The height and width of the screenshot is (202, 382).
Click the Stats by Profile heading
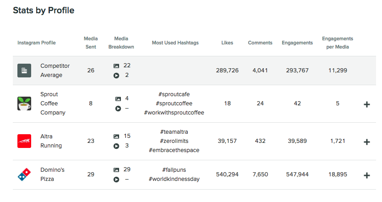(x=44, y=11)
